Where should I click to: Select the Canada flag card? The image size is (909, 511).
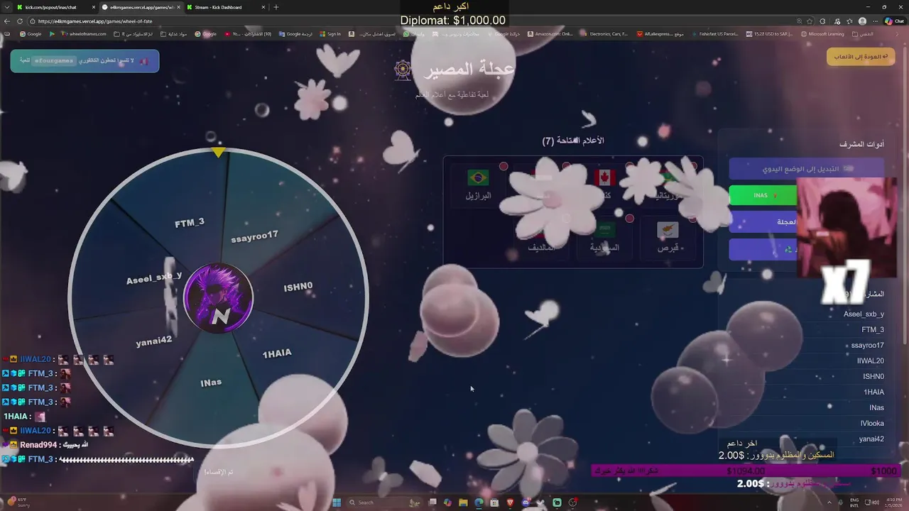point(606,185)
